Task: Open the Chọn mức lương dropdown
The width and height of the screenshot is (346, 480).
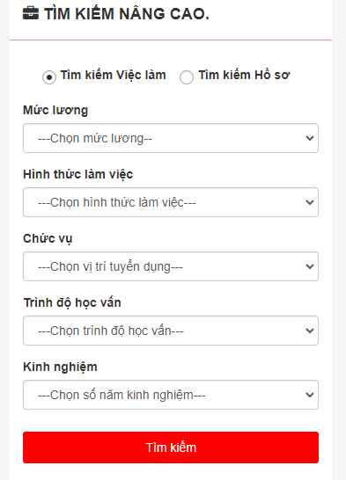Action: click(x=171, y=138)
